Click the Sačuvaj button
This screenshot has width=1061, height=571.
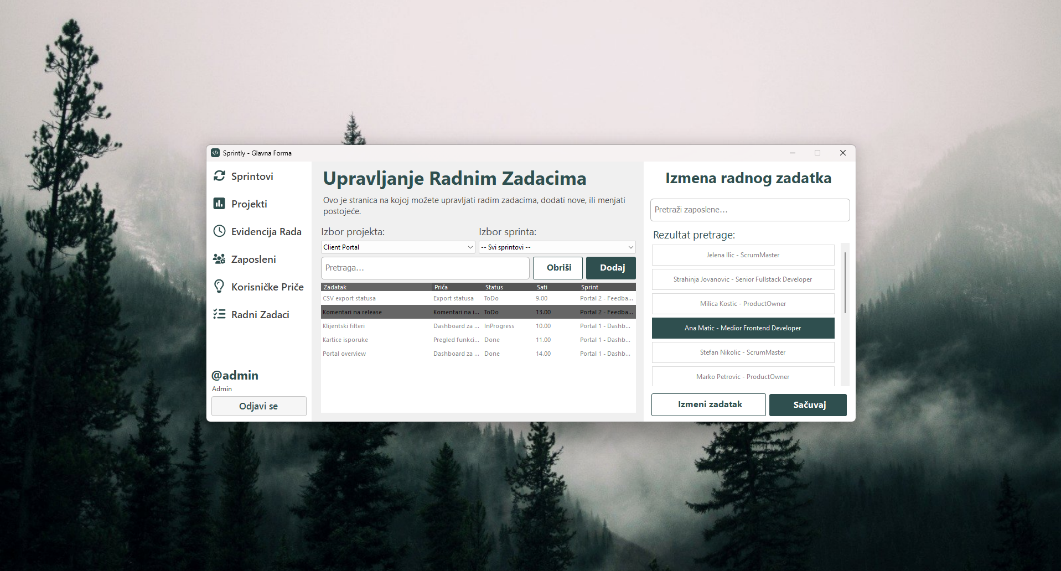pyautogui.click(x=808, y=405)
